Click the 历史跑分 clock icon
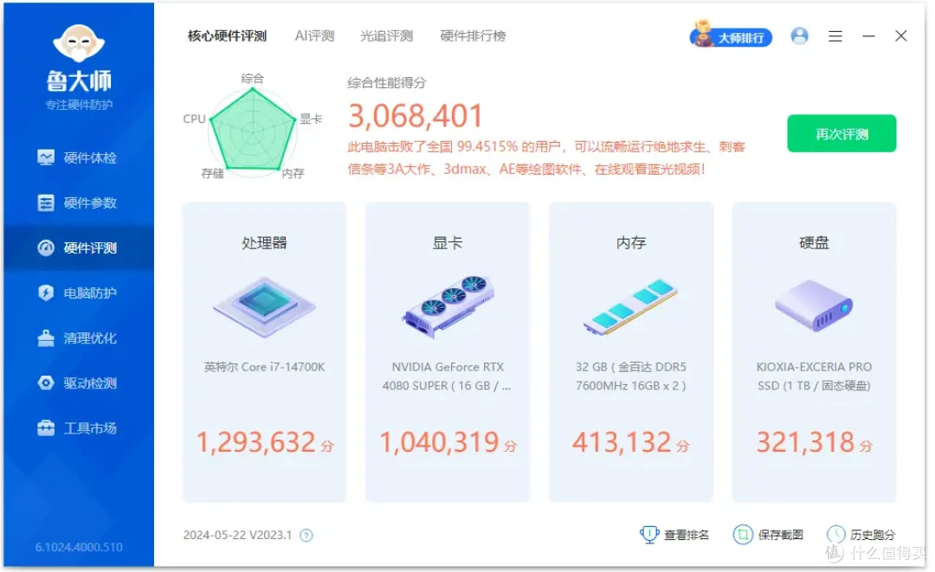 tap(836, 535)
